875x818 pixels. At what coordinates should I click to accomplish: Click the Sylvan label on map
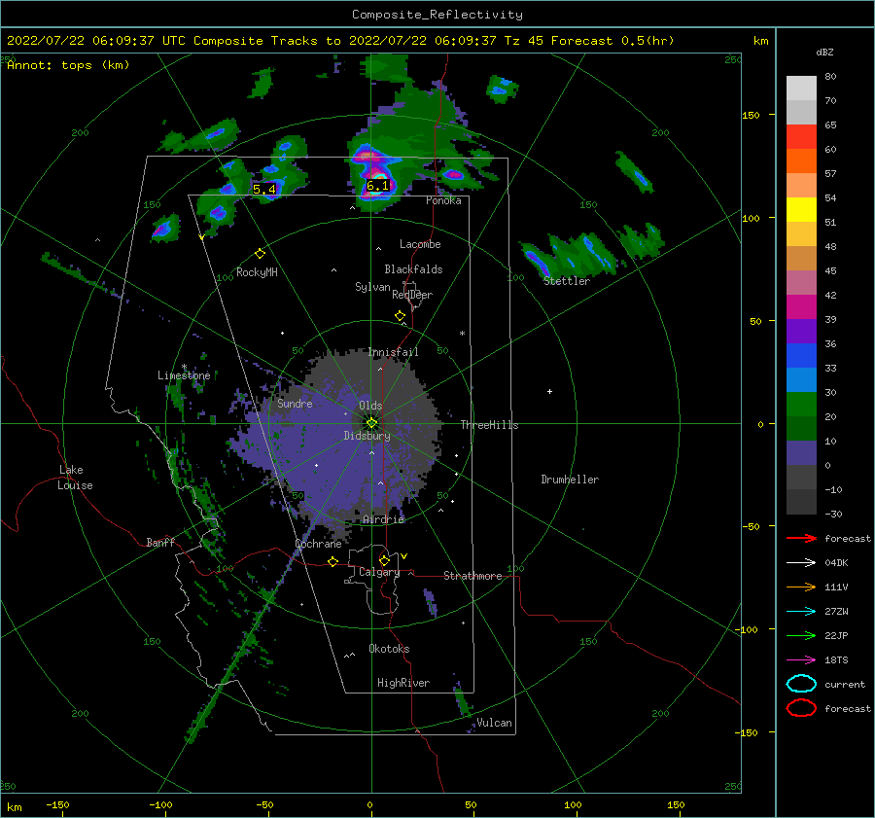point(372,288)
